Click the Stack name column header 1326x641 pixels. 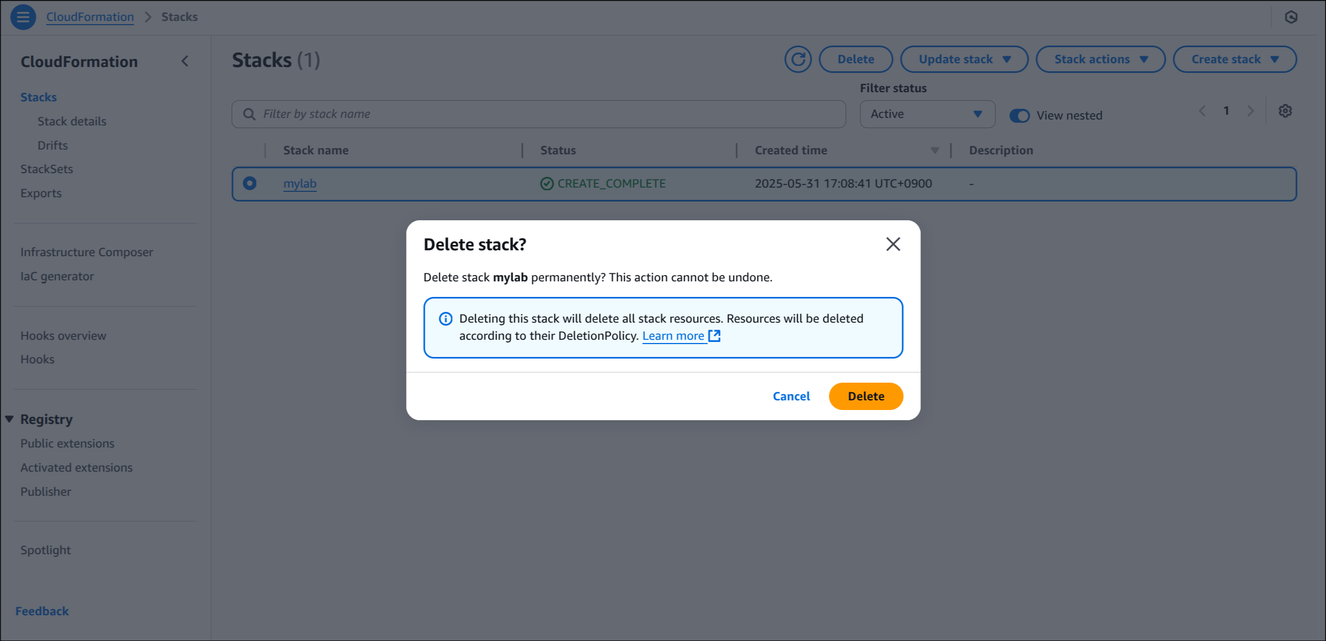click(x=316, y=151)
